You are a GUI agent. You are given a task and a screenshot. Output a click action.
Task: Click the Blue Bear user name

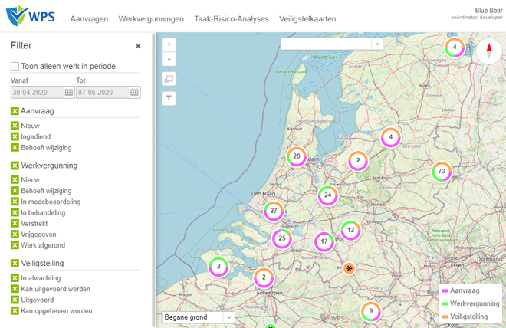click(x=488, y=11)
